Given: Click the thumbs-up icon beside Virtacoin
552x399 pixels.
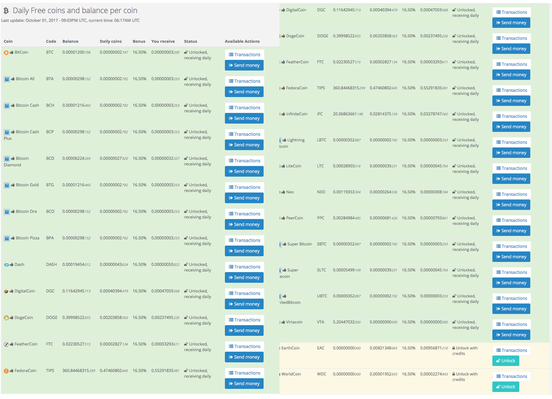Looking at the screenshot, I should (283, 322).
